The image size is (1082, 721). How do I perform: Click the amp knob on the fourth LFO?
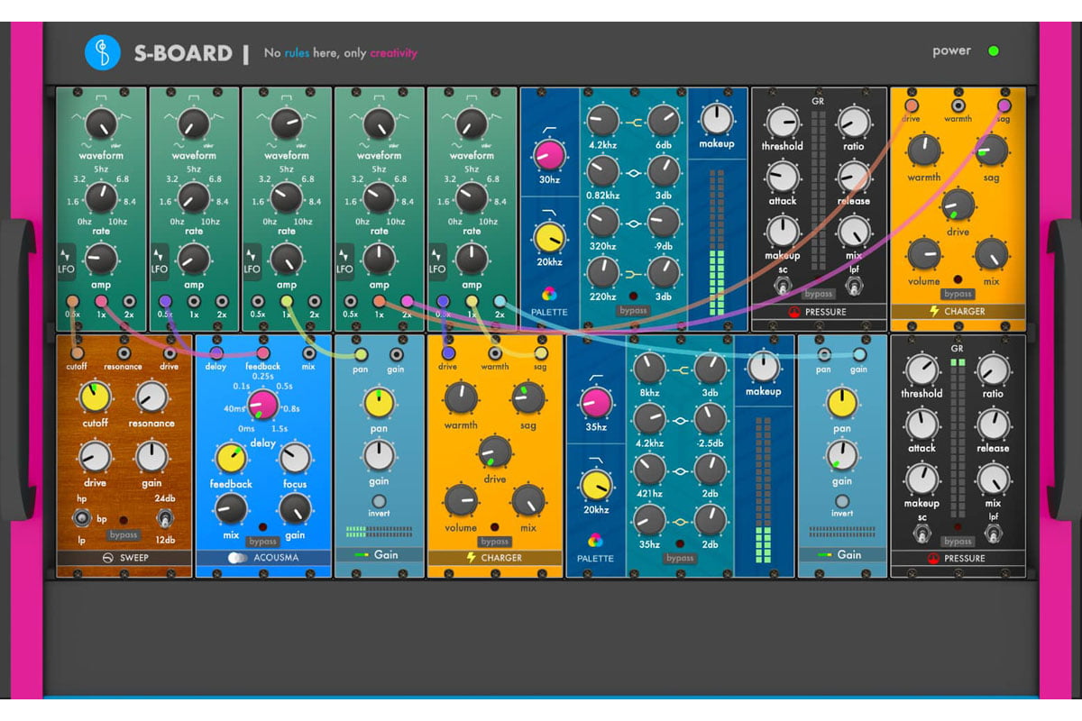pos(380,260)
